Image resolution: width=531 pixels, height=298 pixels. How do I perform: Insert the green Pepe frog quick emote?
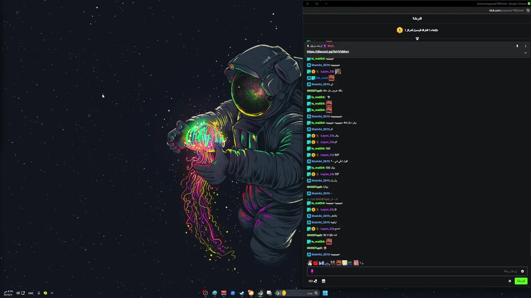[x=350, y=263]
